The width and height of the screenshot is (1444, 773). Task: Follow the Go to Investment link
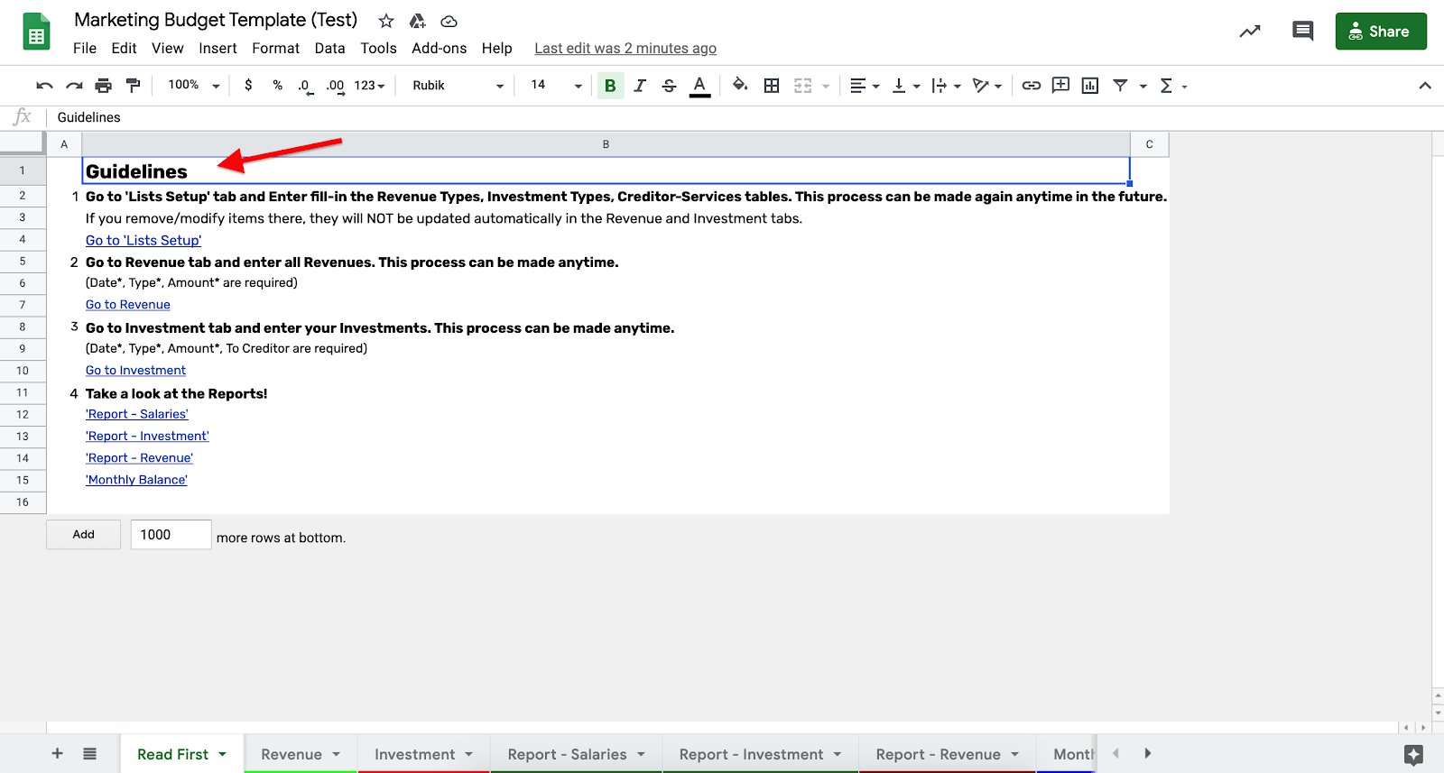click(135, 371)
